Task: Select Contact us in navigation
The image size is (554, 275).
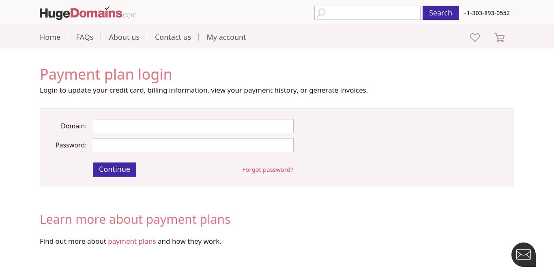Action: pyautogui.click(x=173, y=37)
